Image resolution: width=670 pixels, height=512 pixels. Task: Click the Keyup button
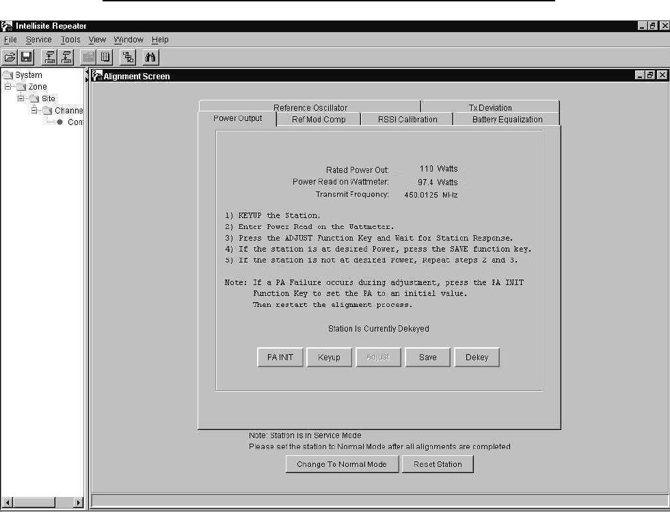click(329, 358)
